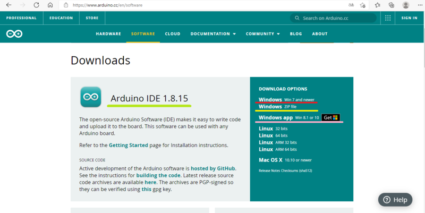Select the SOFTWARE nav tab

[x=143, y=33]
